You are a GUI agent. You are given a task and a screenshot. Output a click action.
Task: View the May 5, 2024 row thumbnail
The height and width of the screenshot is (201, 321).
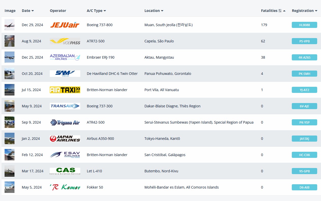click(x=9, y=187)
